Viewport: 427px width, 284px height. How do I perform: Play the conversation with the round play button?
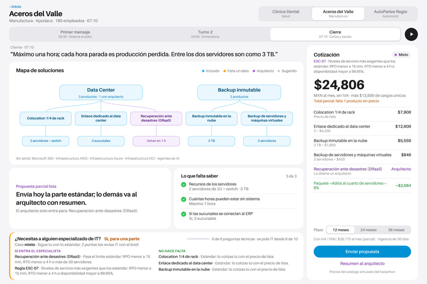tap(411, 34)
